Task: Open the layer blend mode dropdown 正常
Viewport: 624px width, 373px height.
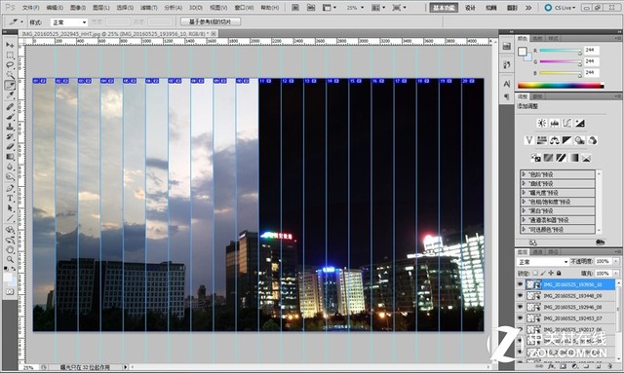Action: (543, 262)
